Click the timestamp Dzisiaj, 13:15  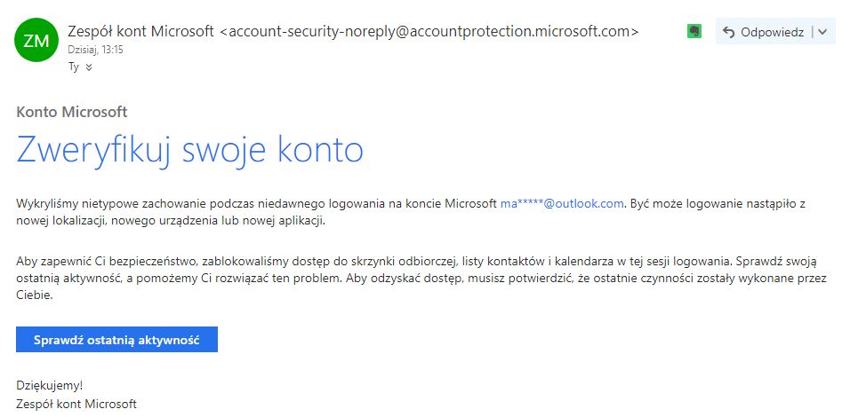(x=95, y=50)
